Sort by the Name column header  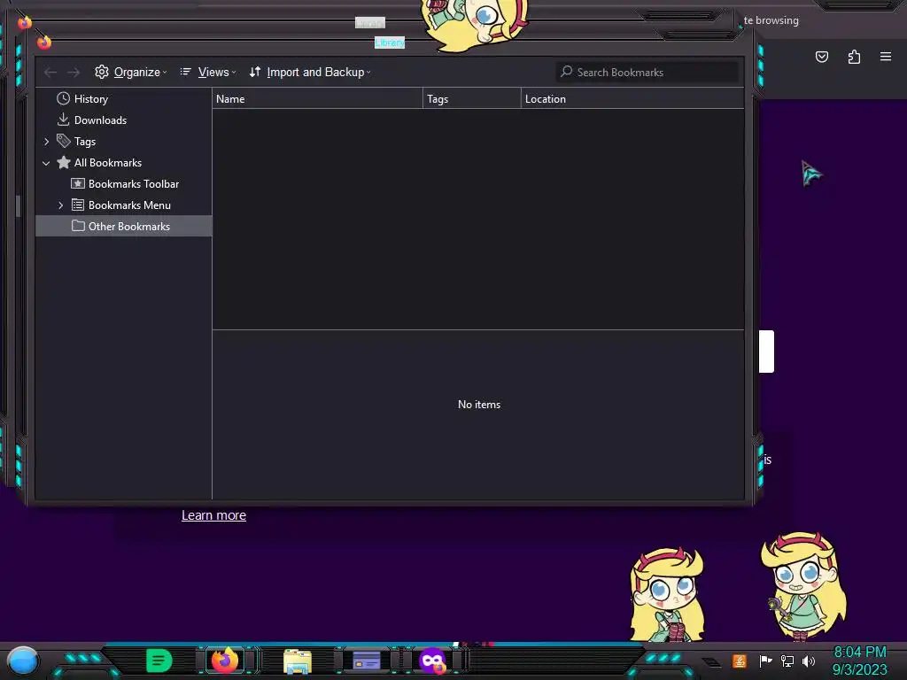(318, 99)
